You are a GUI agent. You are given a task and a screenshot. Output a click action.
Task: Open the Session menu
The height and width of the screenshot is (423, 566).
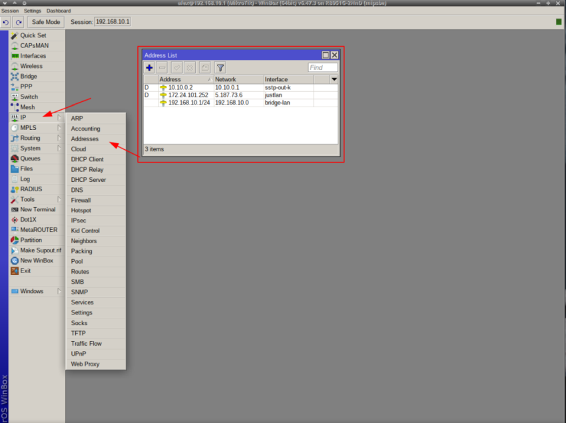tap(9, 11)
